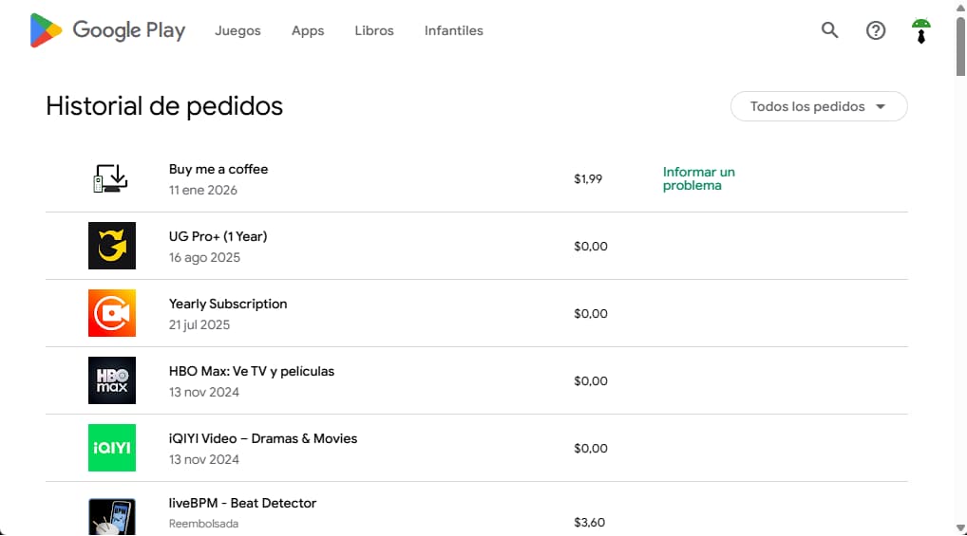Click the $3,60 price of liveBPM
Viewport: 967px width, 536px height.
click(x=589, y=523)
